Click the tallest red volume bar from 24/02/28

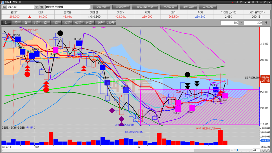coord(220,137)
